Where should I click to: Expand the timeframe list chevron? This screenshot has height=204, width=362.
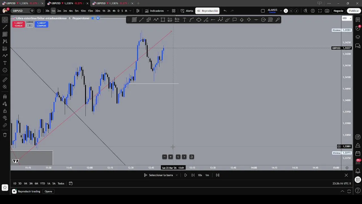[x=130, y=11]
